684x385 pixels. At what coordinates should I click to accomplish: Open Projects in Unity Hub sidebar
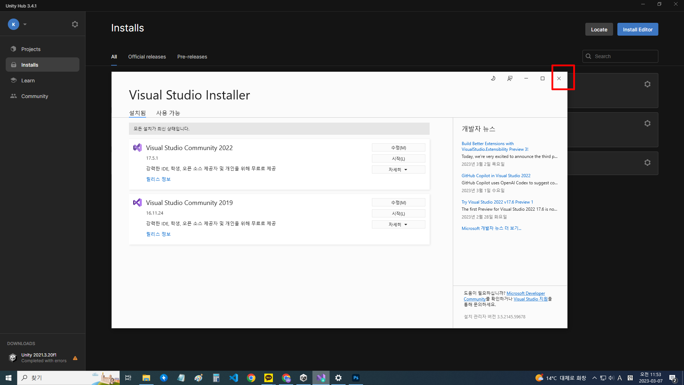pyautogui.click(x=31, y=49)
